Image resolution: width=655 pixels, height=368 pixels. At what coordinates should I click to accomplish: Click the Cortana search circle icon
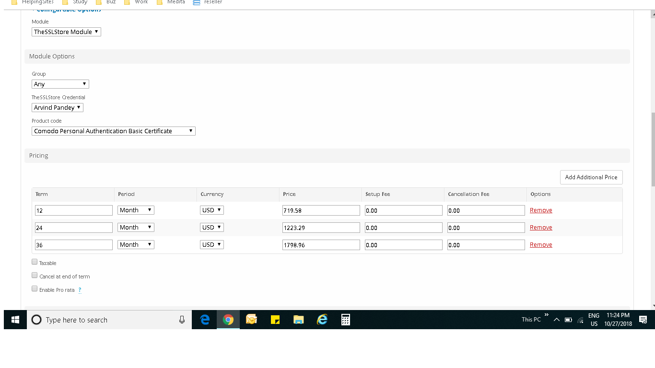click(x=36, y=320)
